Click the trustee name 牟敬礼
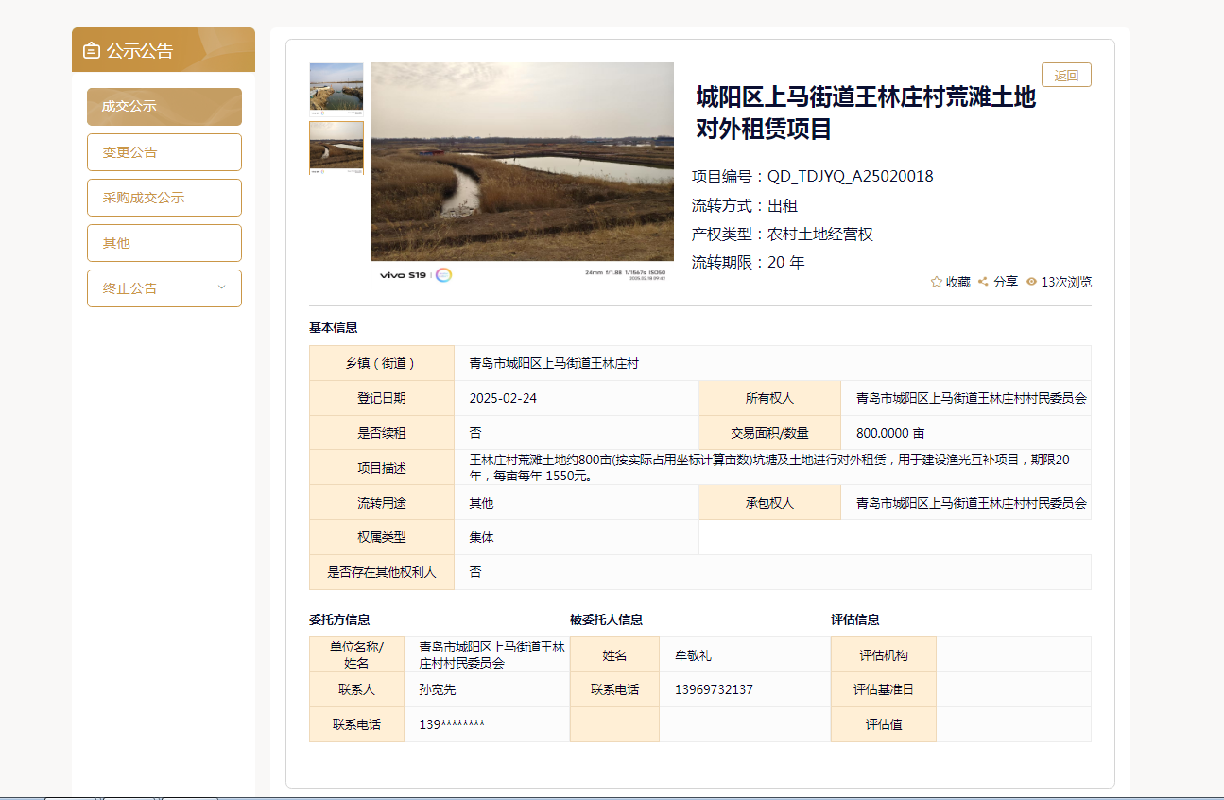Image resolution: width=1224 pixels, height=800 pixels. pyautogui.click(x=694, y=654)
